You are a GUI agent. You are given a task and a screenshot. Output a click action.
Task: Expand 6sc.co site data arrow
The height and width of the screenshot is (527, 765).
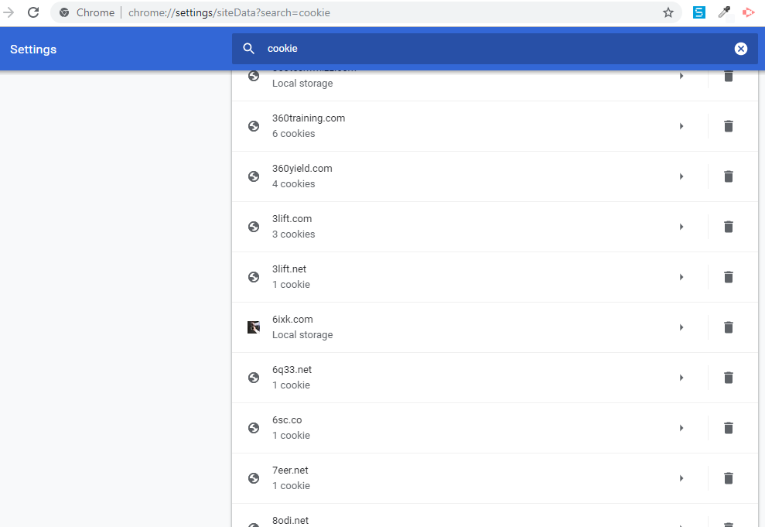681,428
